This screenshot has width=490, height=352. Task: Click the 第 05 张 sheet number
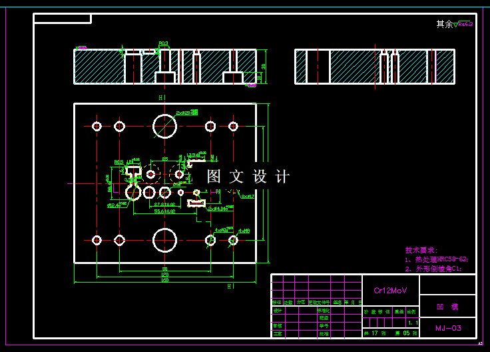click(406, 333)
